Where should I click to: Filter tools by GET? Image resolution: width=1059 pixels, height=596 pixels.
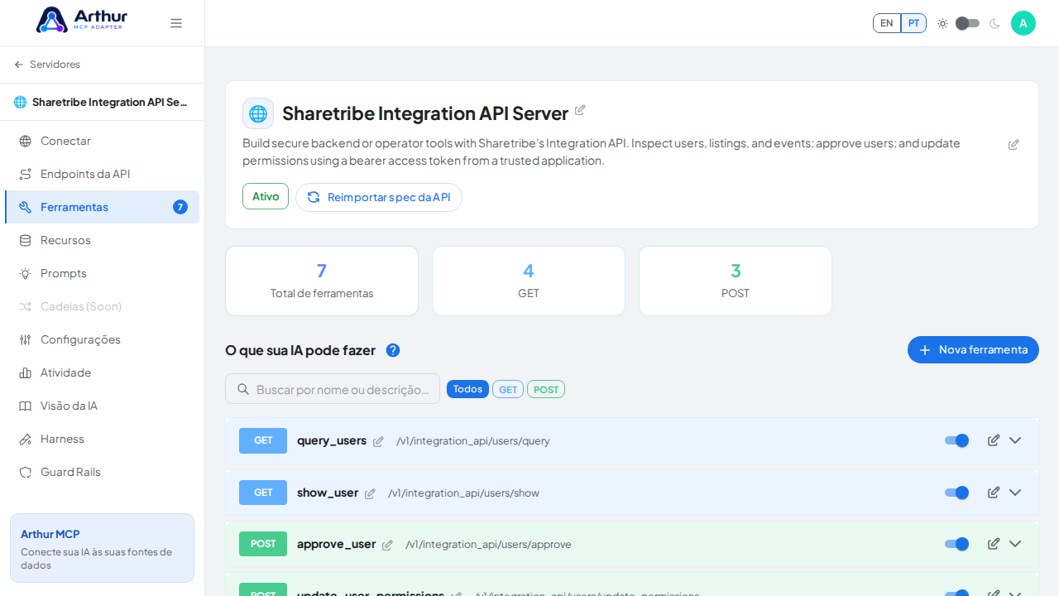point(508,389)
